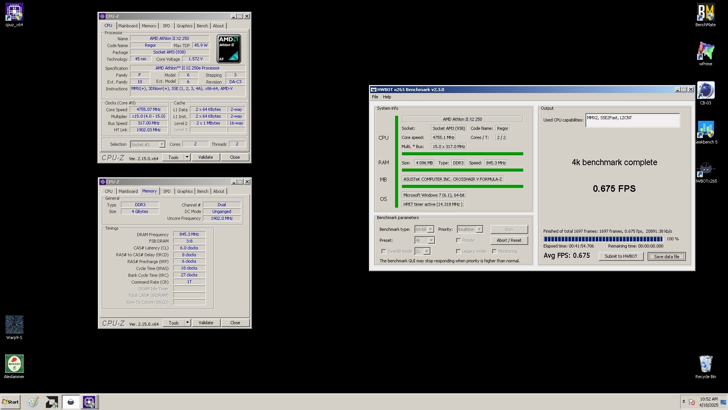Open the Aleslammer desktop icon
This screenshot has width=728, height=410.
pos(14,367)
